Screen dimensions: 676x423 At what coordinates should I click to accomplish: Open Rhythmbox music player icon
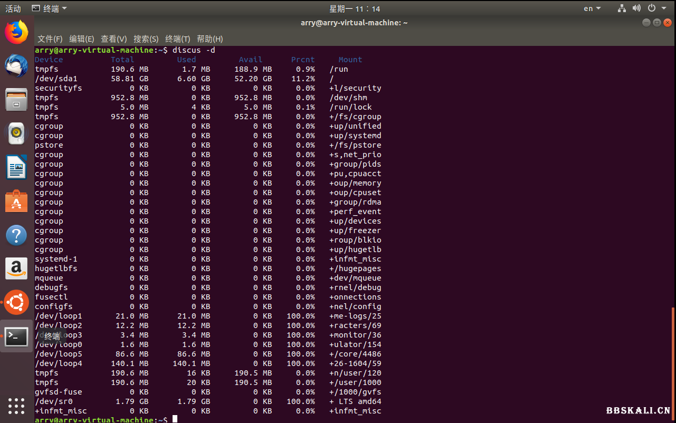point(16,133)
